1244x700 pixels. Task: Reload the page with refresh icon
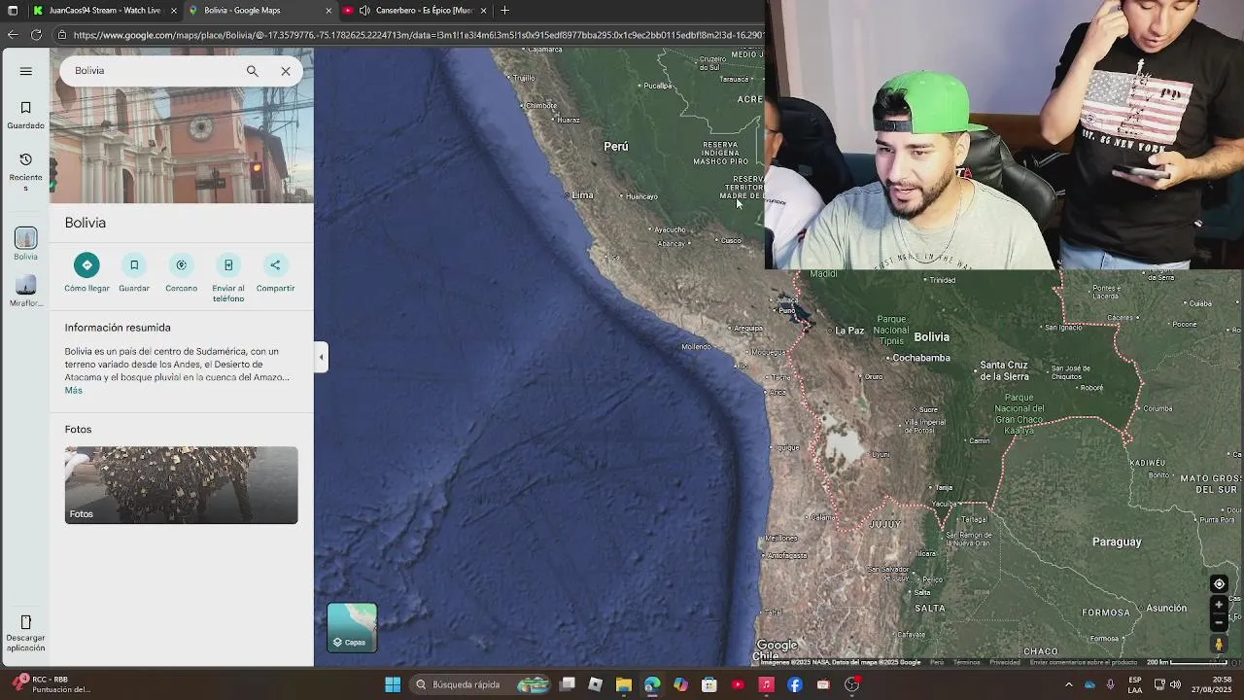[x=36, y=35]
